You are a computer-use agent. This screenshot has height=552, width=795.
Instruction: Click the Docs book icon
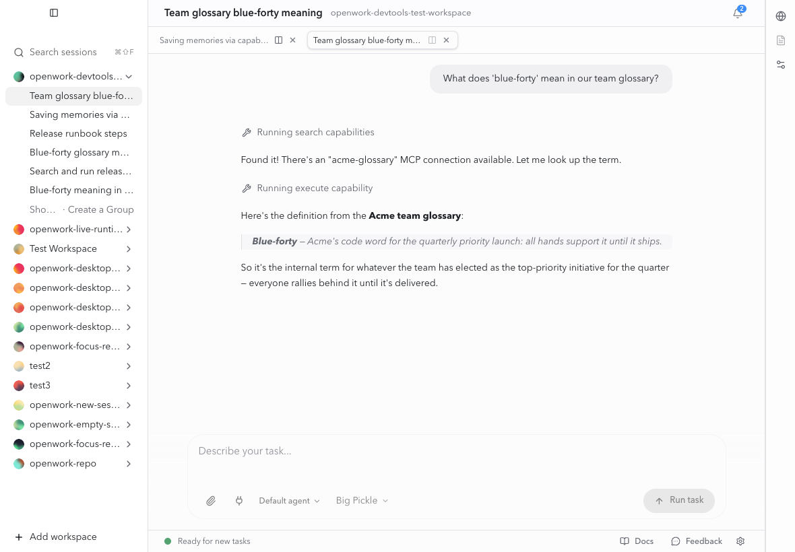click(624, 541)
